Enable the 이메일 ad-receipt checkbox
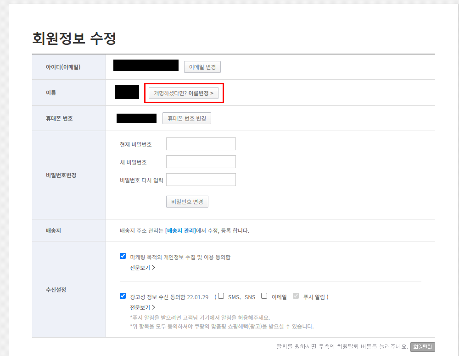This screenshot has height=356, width=459. pyautogui.click(x=264, y=295)
